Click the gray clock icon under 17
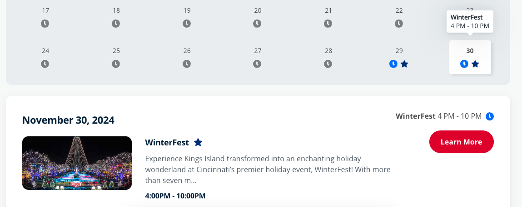The width and height of the screenshot is (522, 207). [45, 24]
